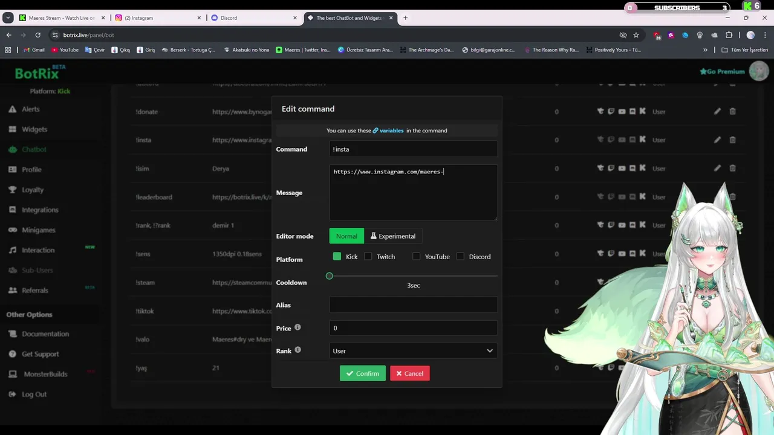Screen dimensions: 774x435
Task: Open the browser extensions puzzle icon
Action: pos(729,35)
